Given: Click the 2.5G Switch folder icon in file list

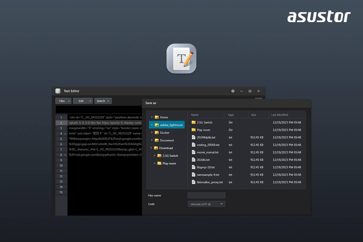Looking at the screenshot, I should pyautogui.click(x=194, y=122).
